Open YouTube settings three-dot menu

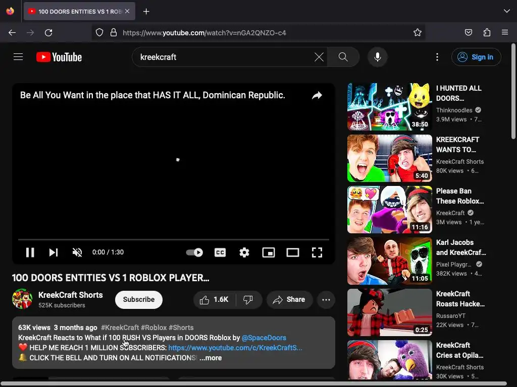[x=437, y=57]
